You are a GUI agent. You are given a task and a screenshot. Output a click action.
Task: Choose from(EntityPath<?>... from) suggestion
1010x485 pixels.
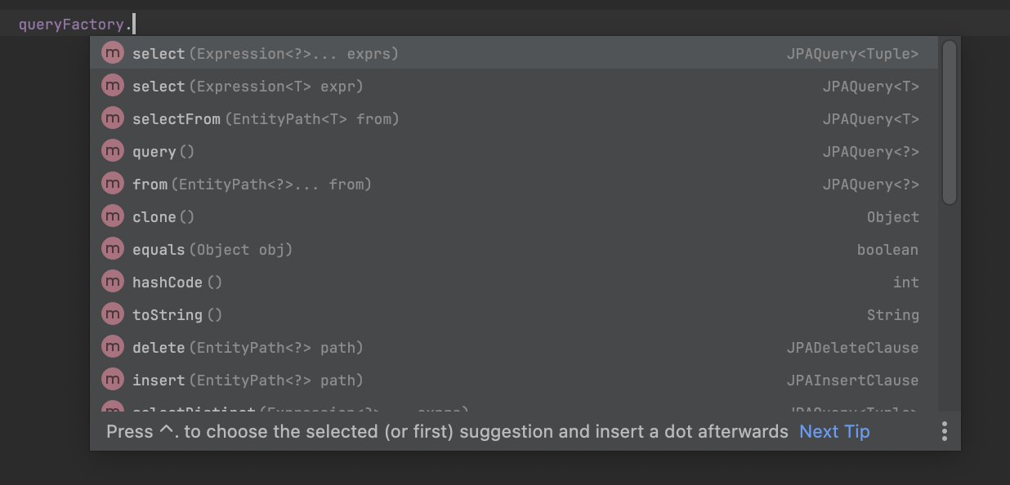(514, 184)
